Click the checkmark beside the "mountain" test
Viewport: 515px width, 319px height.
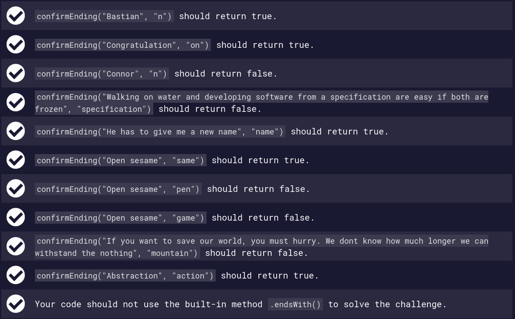click(x=16, y=246)
